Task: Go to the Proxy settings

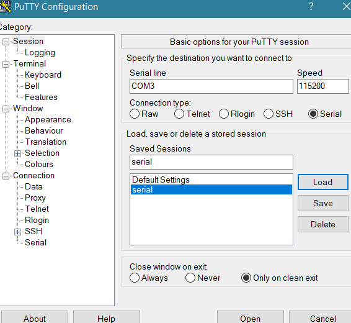Action: 35,198
